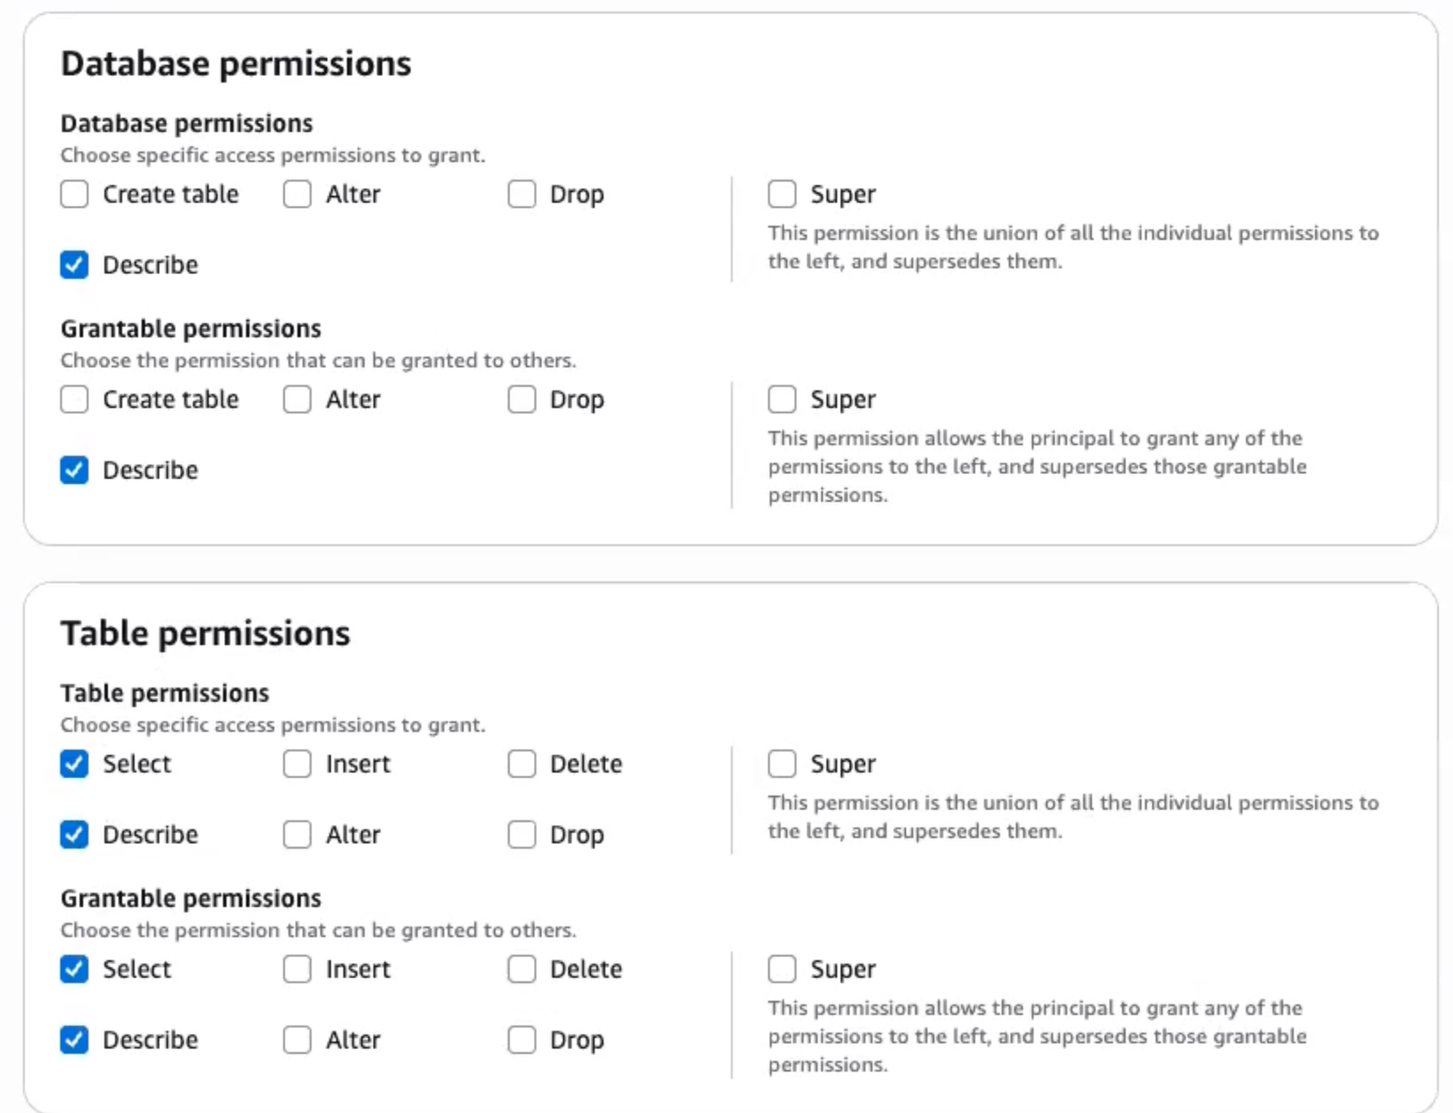Check Delete in Table permissions

coord(522,764)
